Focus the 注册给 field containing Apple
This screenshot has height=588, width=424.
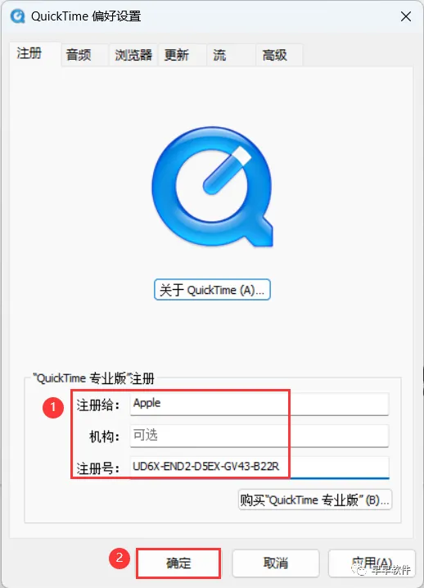(259, 404)
